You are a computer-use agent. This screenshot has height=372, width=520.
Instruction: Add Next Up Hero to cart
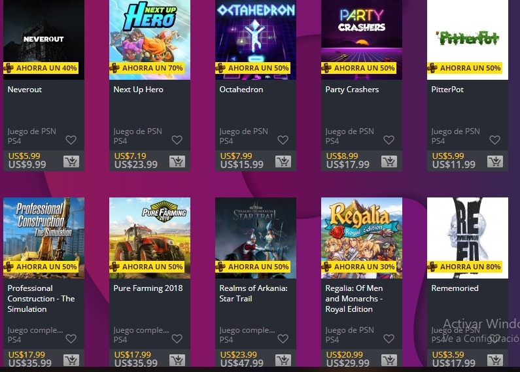click(x=177, y=161)
